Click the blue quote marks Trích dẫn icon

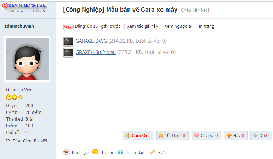click(120, 152)
